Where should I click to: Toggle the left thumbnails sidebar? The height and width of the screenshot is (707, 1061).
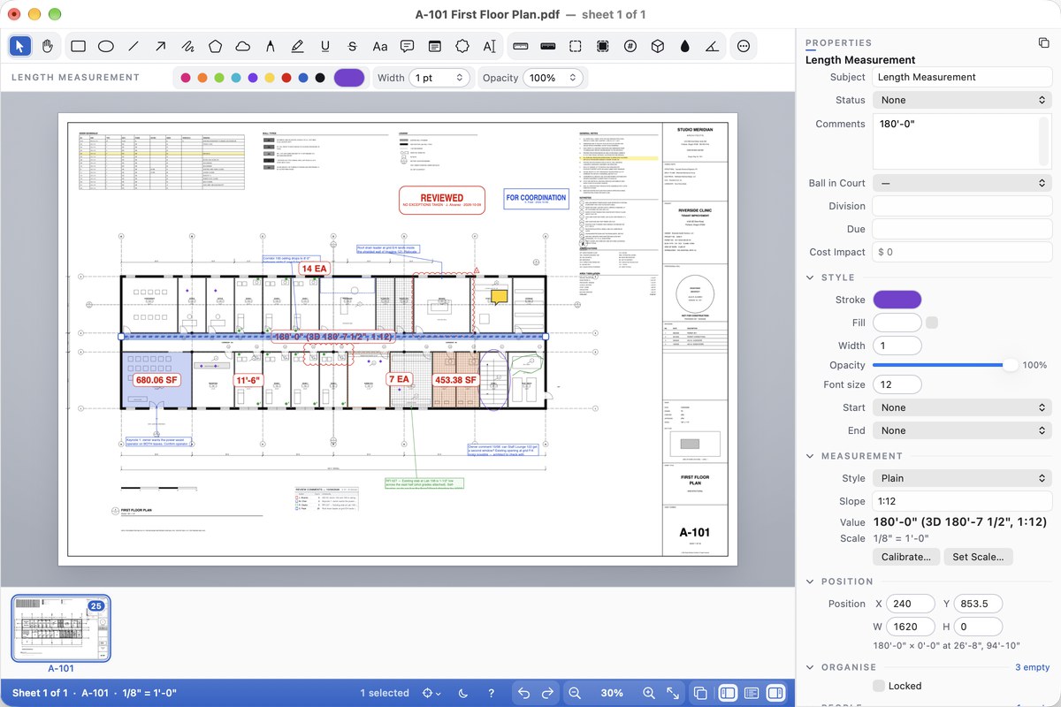pos(727,693)
